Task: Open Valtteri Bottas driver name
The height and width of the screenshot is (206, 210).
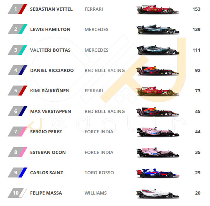Action: pos(50,50)
